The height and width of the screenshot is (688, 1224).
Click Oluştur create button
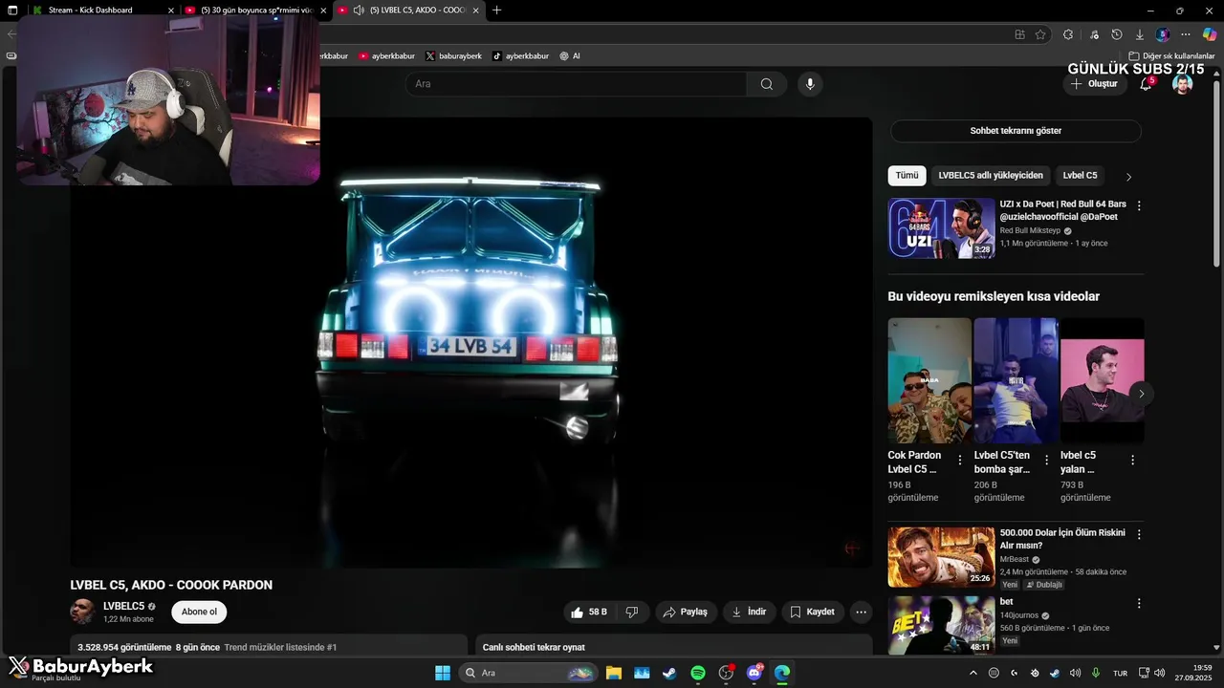click(x=1094, y=84)
